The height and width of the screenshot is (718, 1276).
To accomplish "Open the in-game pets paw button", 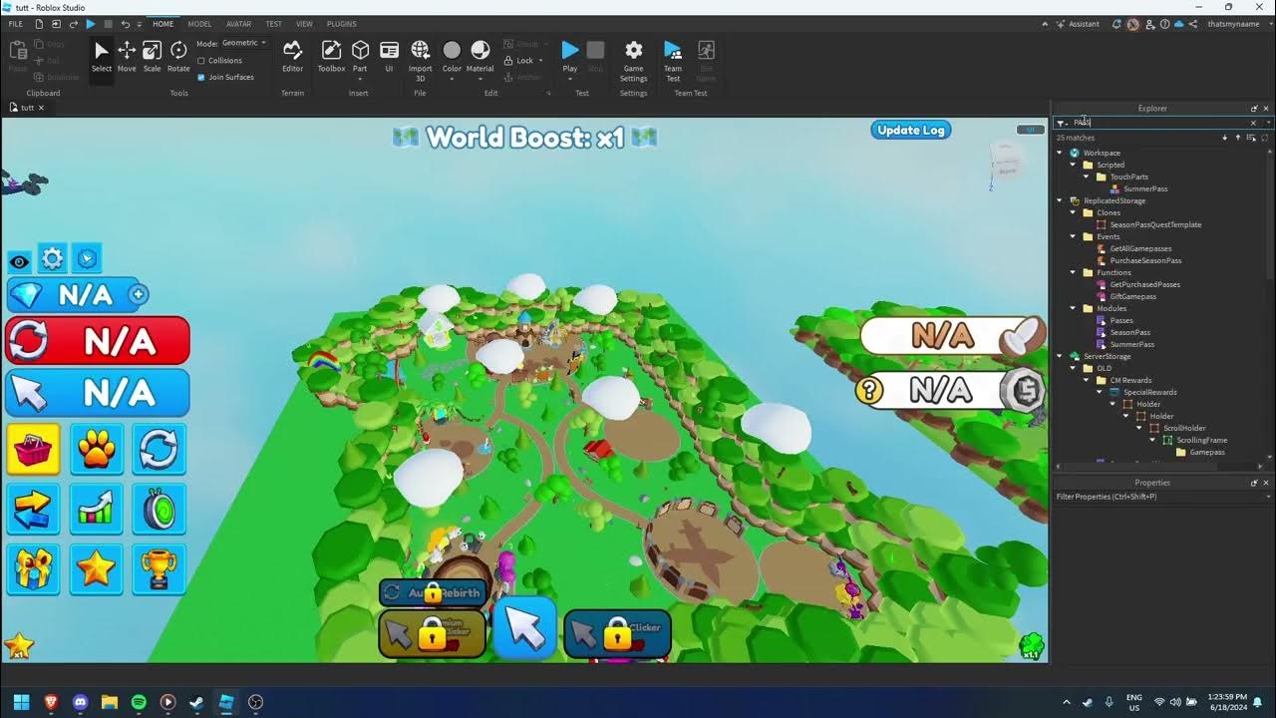I will [97, 450].
